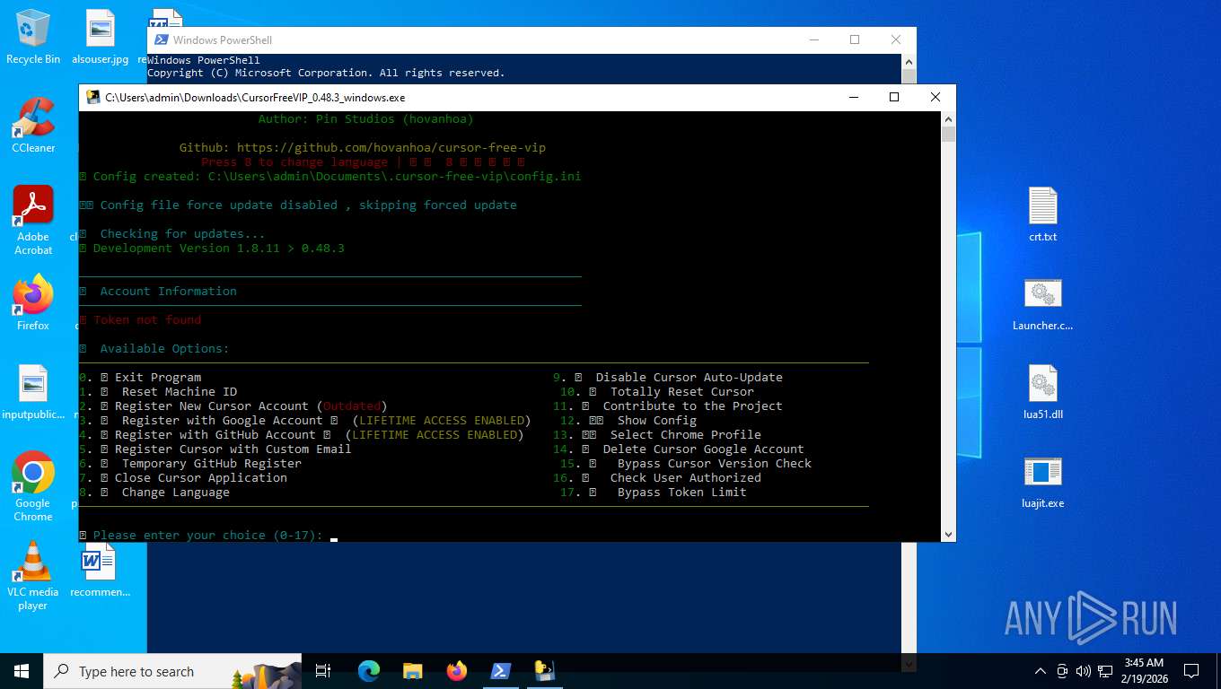Select the Launcher.c... desktop file
Image resolution: width=1221 pixels, height=689 pixels.
[x=1043, y=304]
